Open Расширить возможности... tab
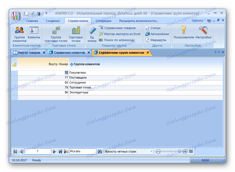Image resolution: width=235 pixels, height=172 pixels. coord(139,21)
